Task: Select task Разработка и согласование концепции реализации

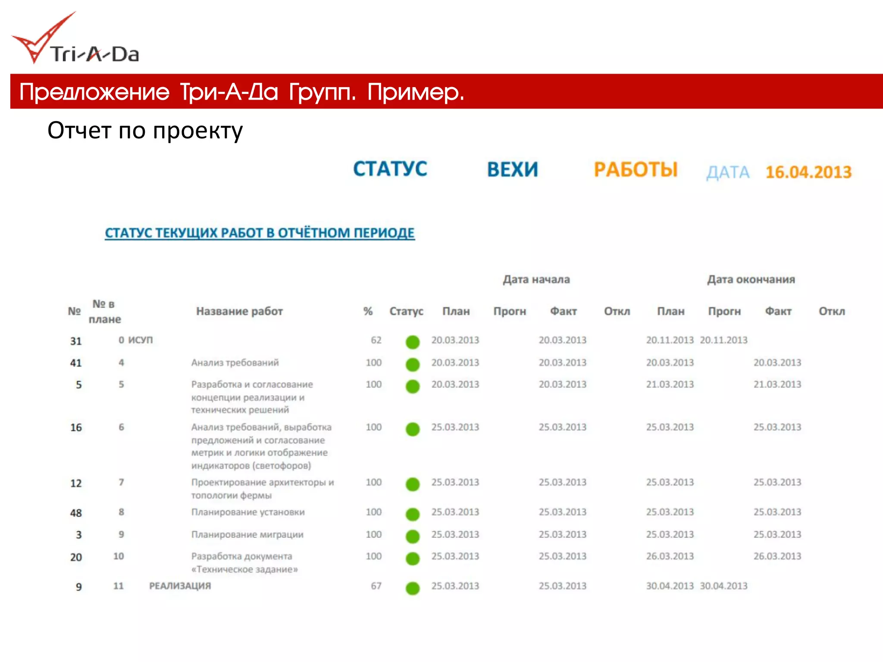Action: 252,397
